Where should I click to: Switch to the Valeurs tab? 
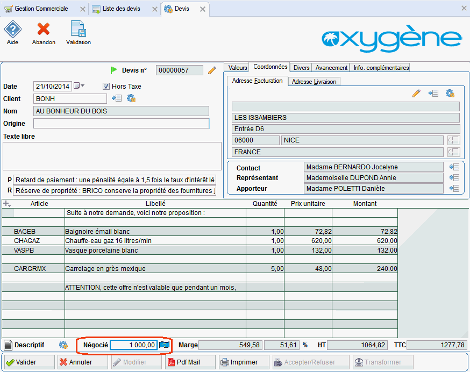coord(237,68)
